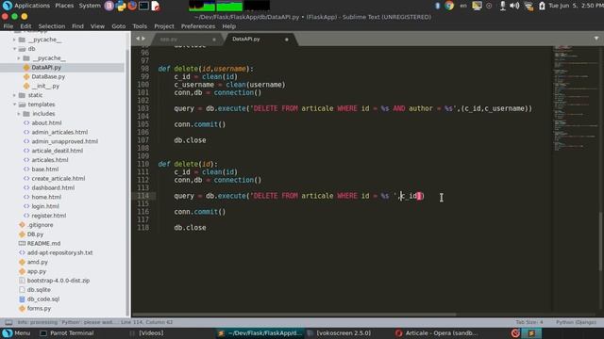The height and width of the screenshot is (339, 604).
Task: Click the DataBase.py file icon
Action: pyautogui.click(x=26, y=76)
